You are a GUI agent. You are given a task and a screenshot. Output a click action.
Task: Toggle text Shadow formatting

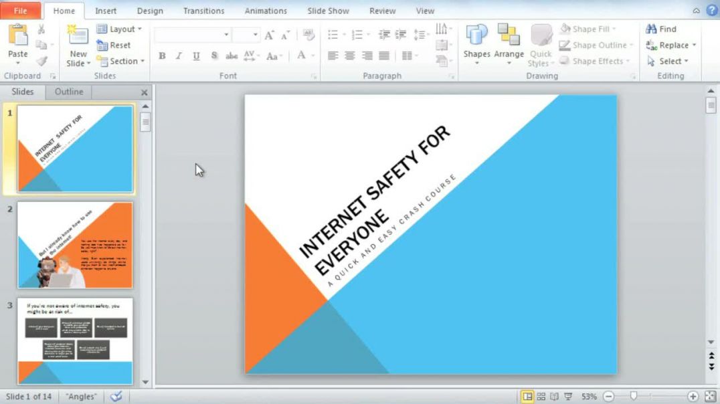[214, 56]
